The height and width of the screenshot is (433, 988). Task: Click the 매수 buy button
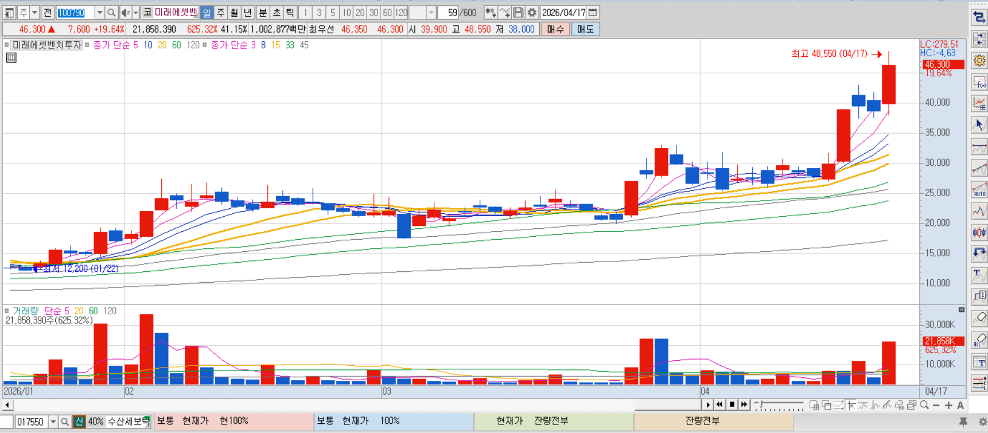pyautogui.click(x=555, y=29)
